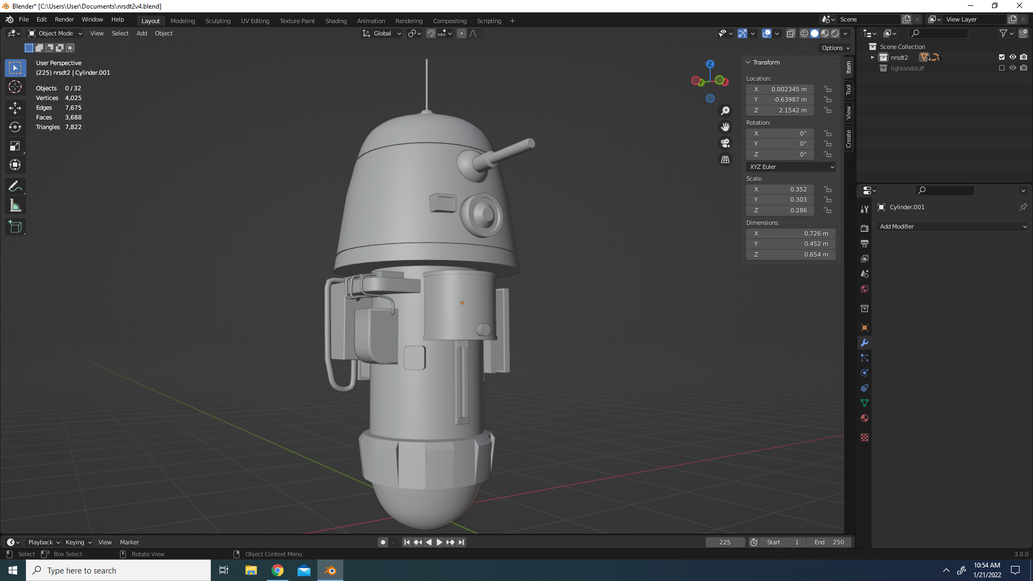1033x581 pixels.
Task: Open the viewport Object menu
Action: pos(164,33)
